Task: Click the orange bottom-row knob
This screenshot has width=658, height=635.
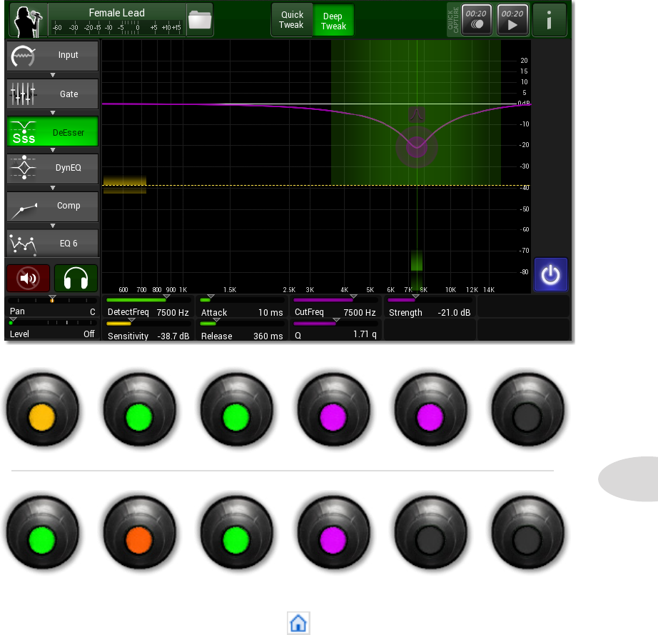Action: (x=139, y=532)
